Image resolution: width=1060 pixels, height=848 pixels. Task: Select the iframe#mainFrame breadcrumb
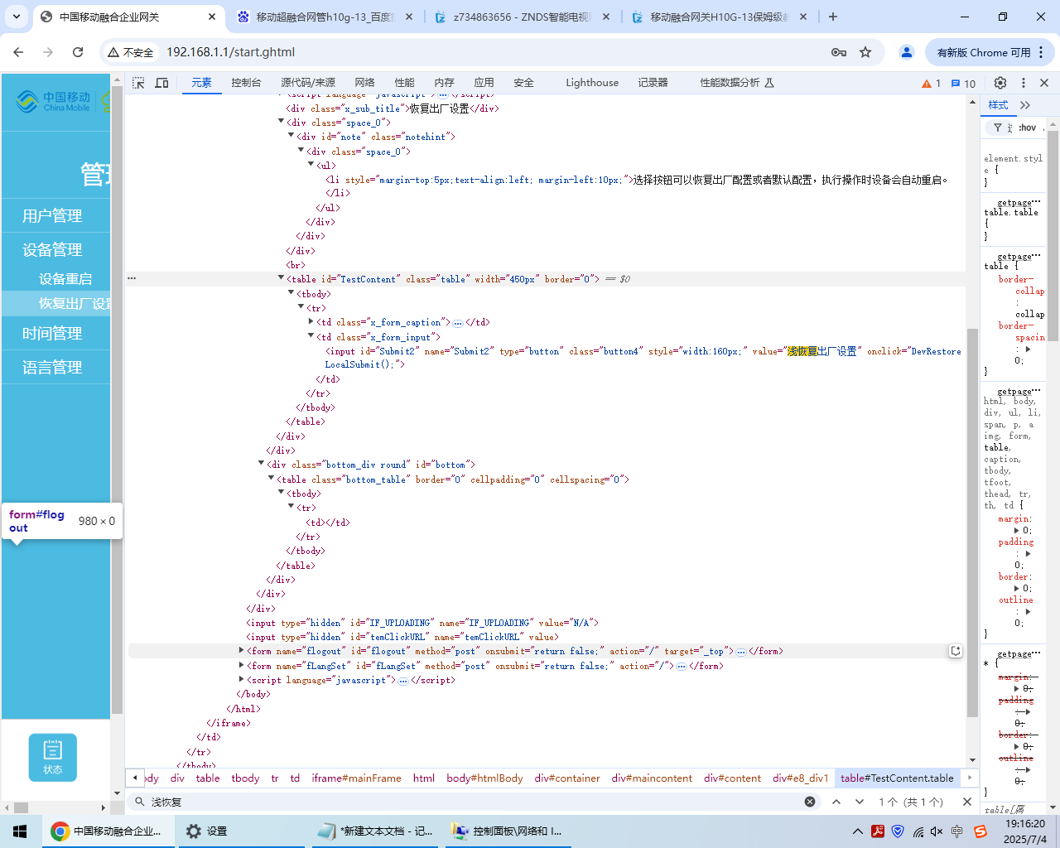coord(356,778)
